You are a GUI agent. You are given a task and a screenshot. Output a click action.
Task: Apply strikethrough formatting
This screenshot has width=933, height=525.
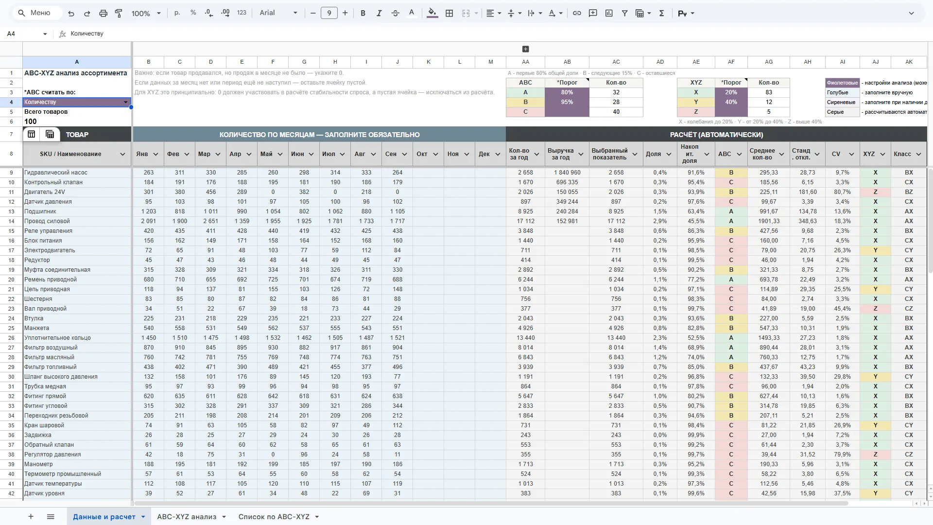click(395, 13)
